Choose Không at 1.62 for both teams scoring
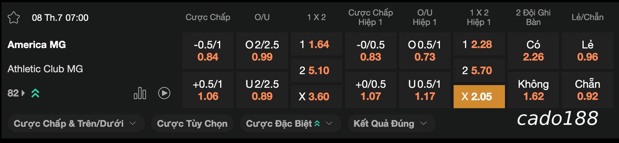 click(x=533, y=90)
